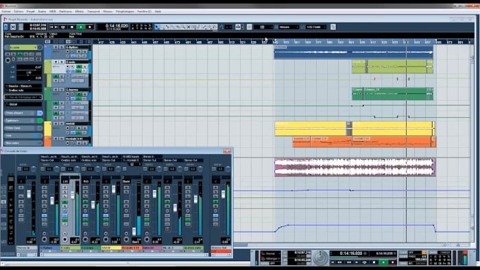The image size is (480, 270).
Task: Open the Projet menu
Action: [x=31, y=12]
